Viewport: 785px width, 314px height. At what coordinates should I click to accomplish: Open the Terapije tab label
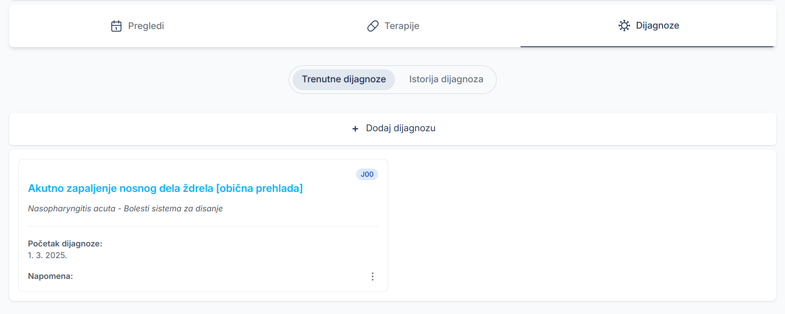(x=402, y=26)
